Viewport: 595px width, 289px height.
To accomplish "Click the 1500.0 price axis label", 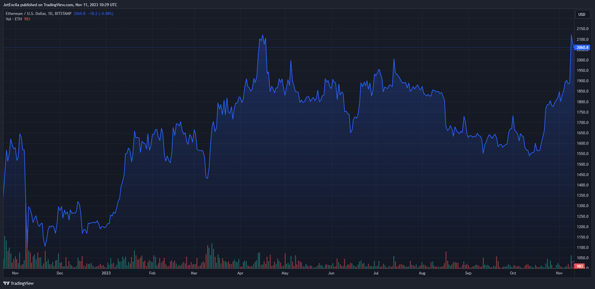I will (582, 164).
